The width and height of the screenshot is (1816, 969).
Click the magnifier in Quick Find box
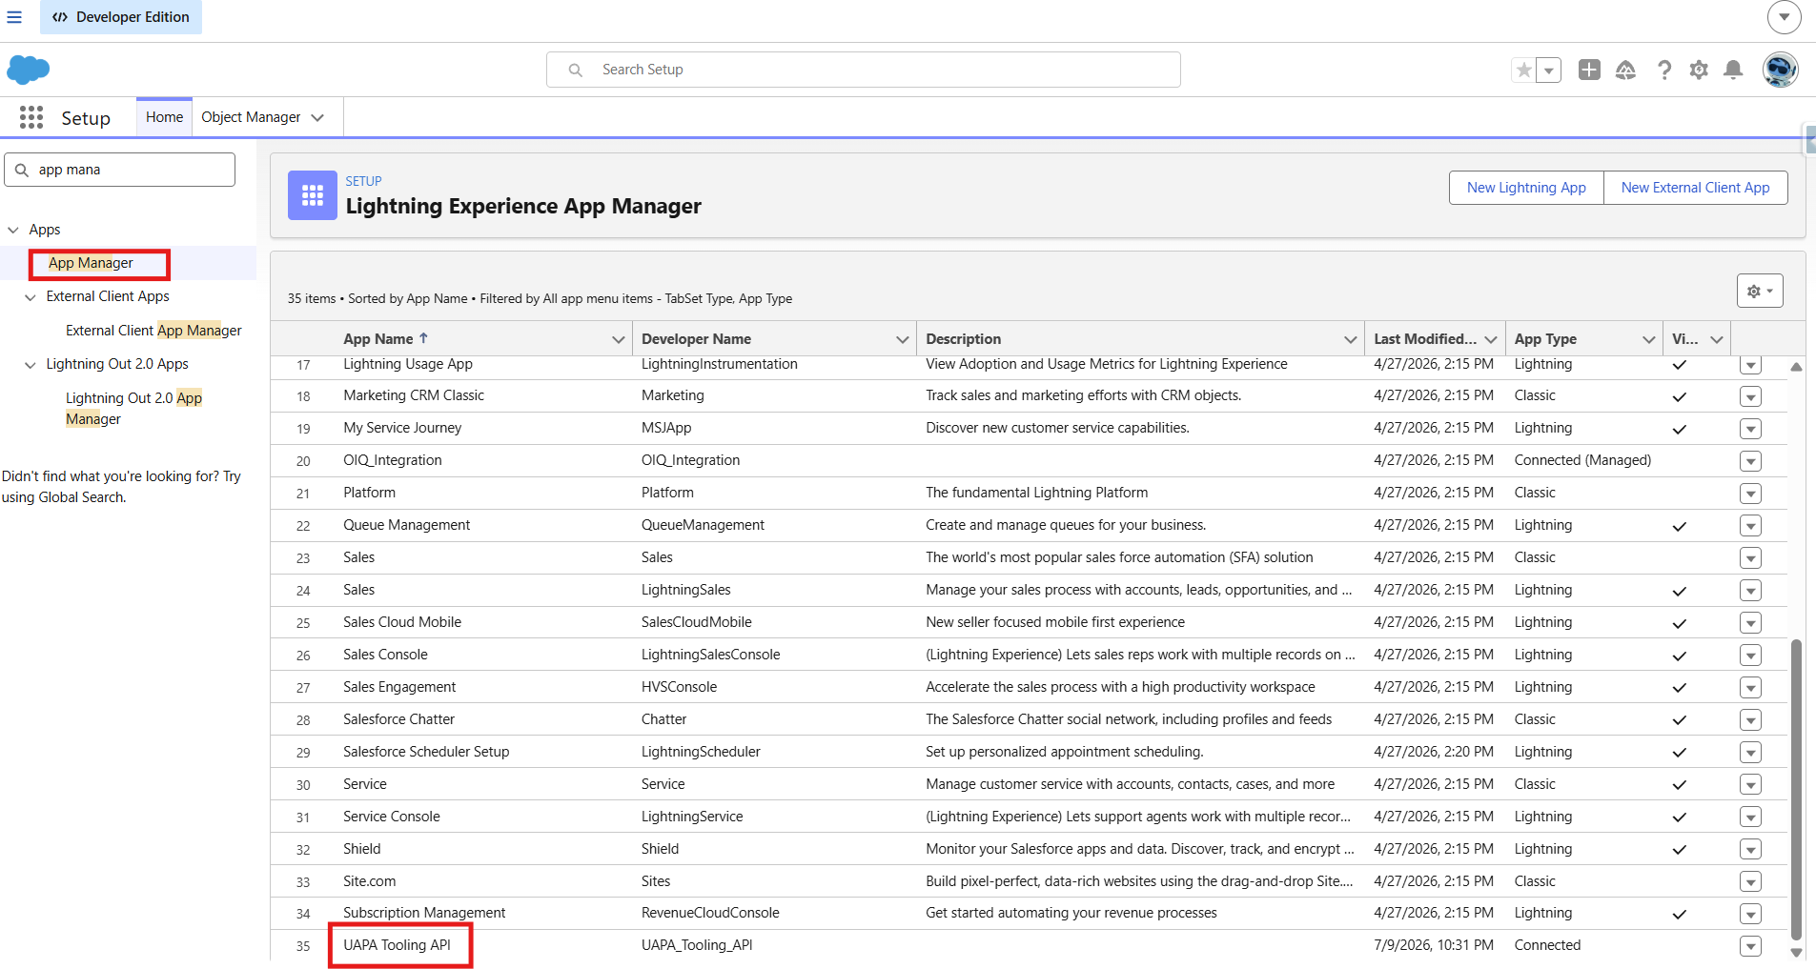(x=22, y=170)
